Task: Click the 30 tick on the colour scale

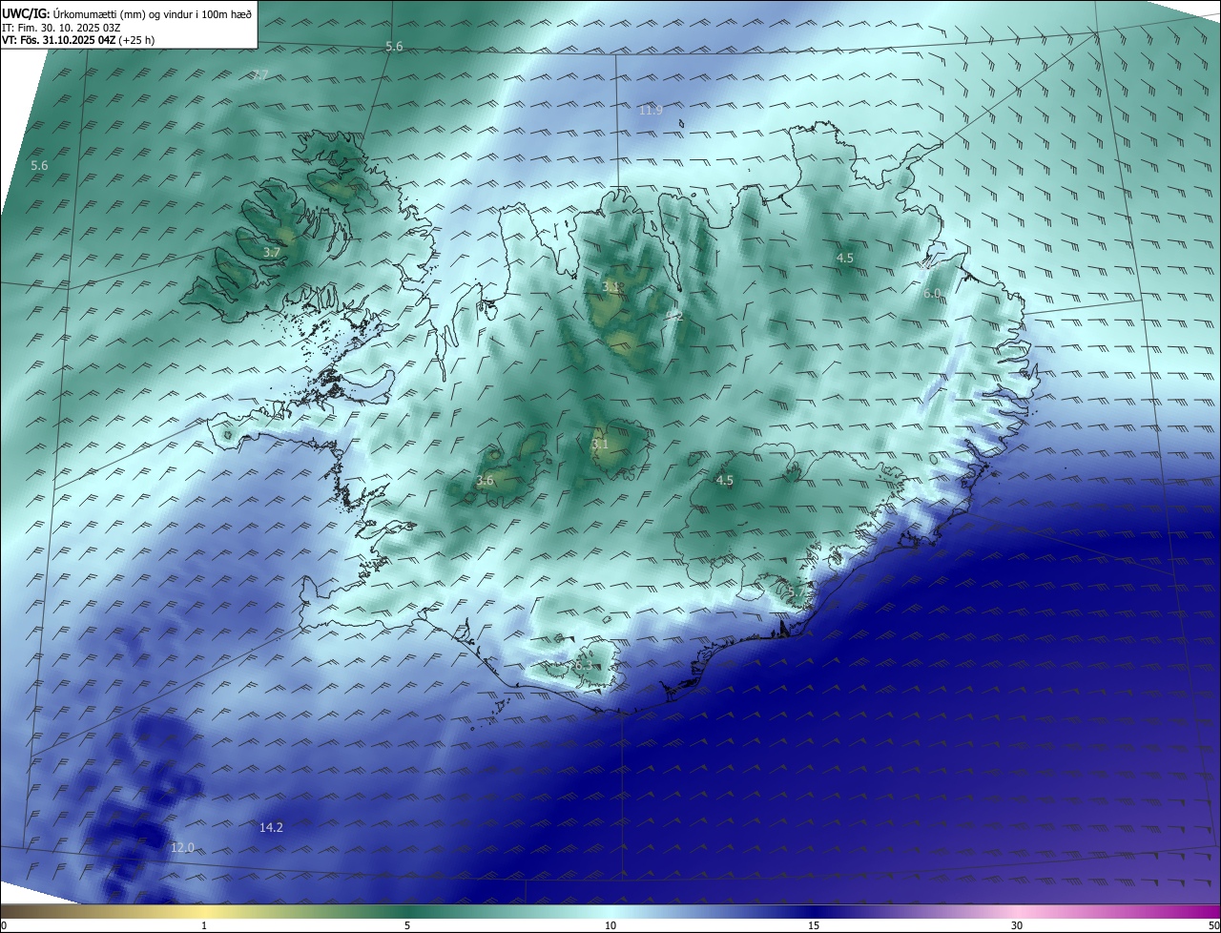Action: coord(1017,925)
